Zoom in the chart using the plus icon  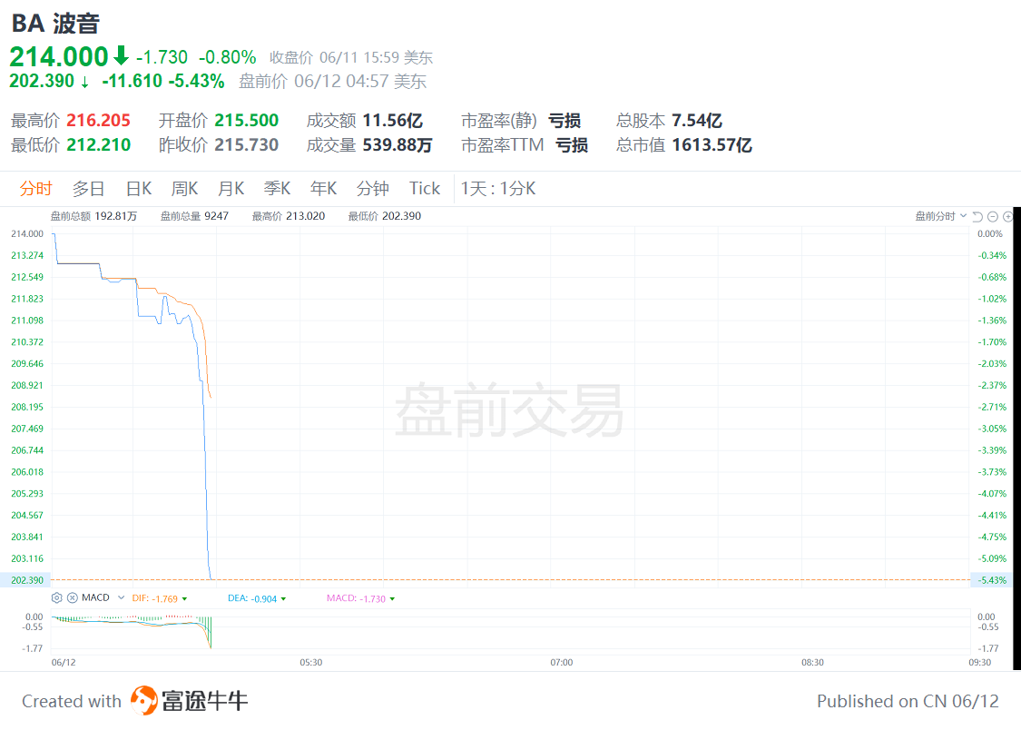point(1007,217)
